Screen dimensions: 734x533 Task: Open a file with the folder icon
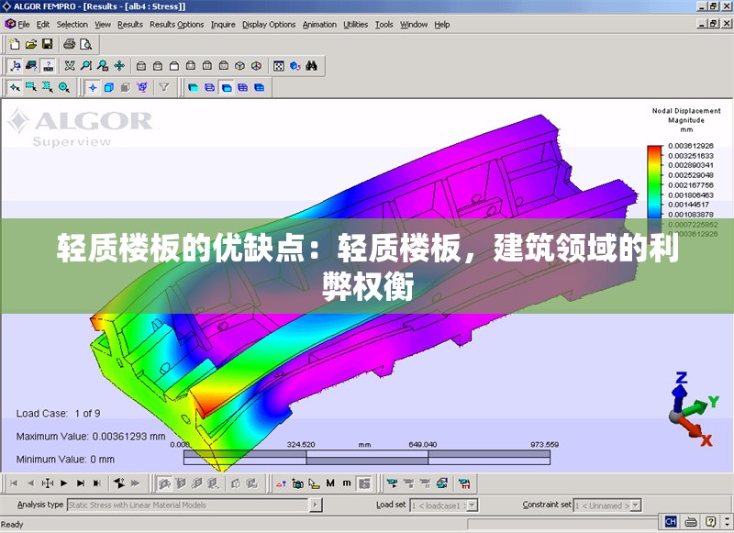(30, 44)
